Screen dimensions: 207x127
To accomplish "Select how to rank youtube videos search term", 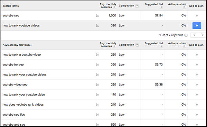I will coord(21,25).
